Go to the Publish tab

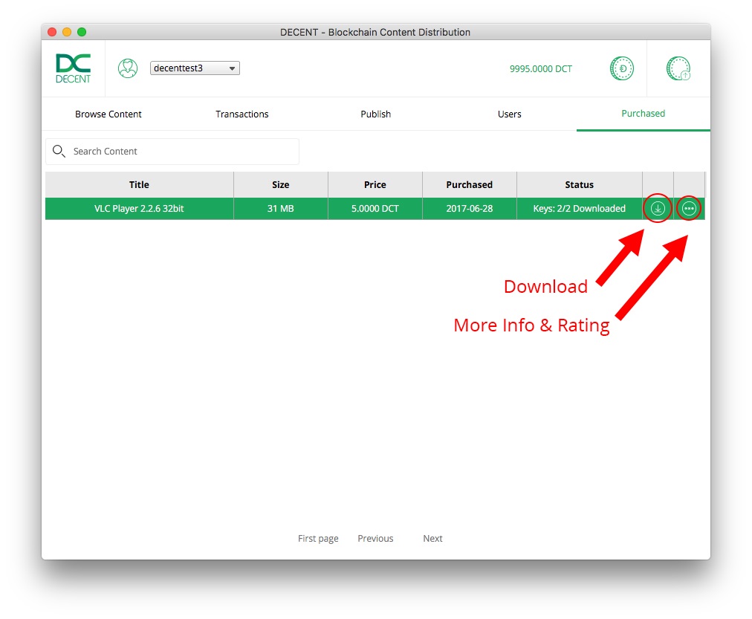pos(375,114)
